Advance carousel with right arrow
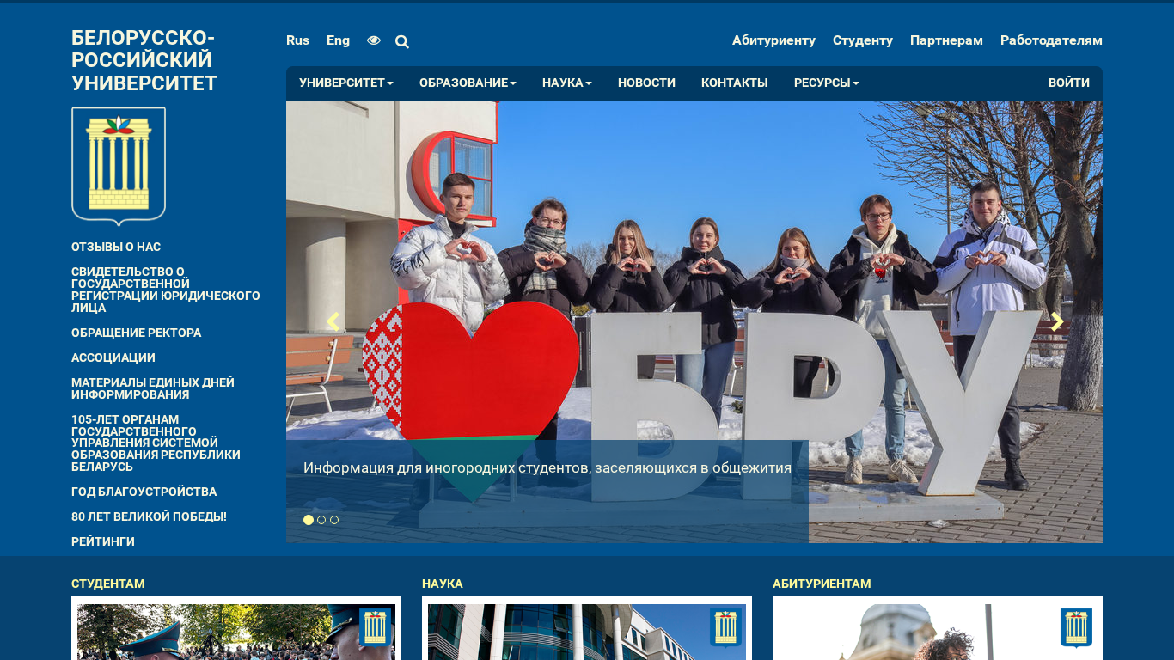The height and width of the screenshot is (660, 1174). [1057, 322]
